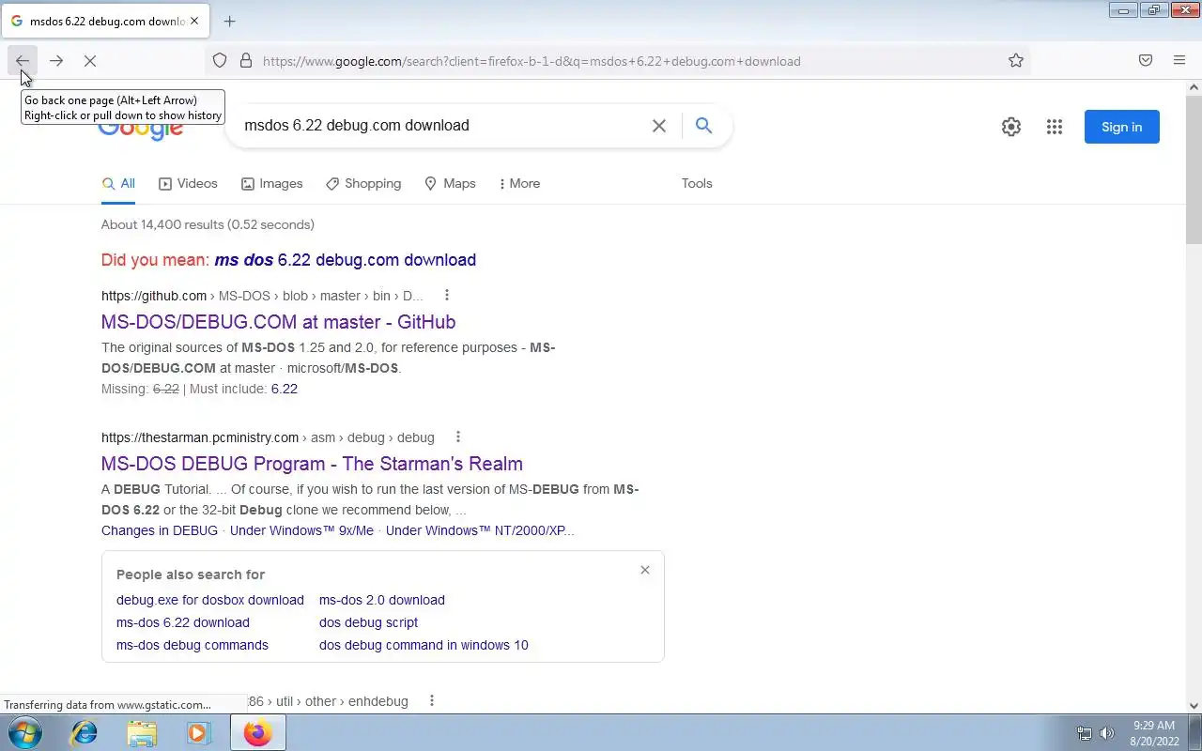
Task: Click the Firefox taskbar button
Action: click(258, 732)
